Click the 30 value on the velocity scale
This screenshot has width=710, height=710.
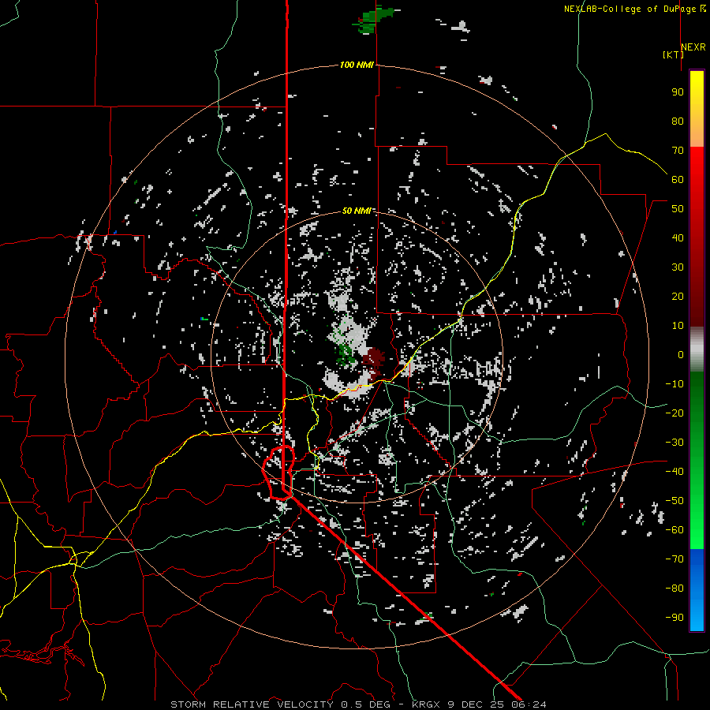(x=678, y=267)
